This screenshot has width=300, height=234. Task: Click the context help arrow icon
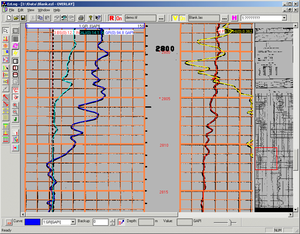(98, 18)
